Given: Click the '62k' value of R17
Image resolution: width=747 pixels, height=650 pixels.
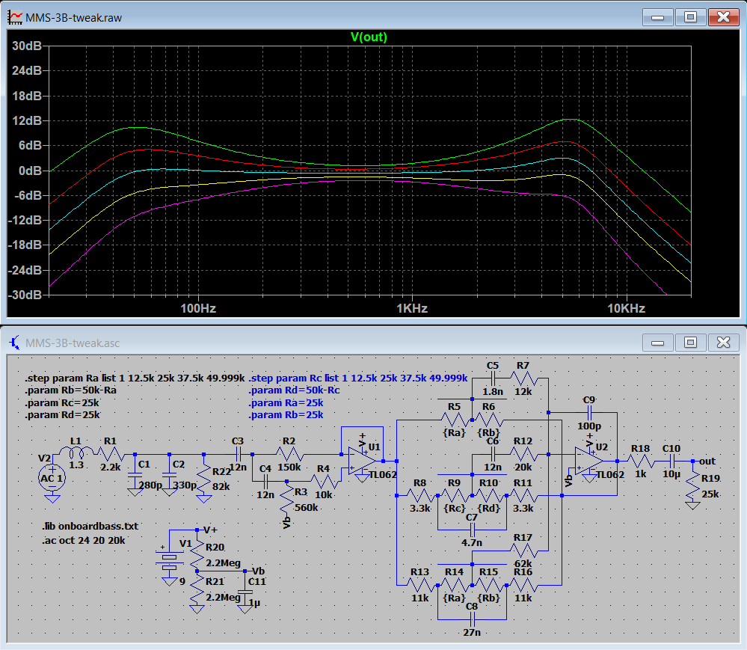Looking at the screenshot, I should click(x=523, y=563).
